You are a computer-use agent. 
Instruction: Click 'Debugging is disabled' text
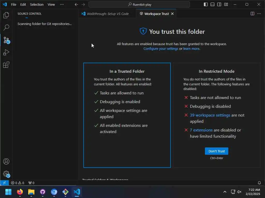click(210, 106)
